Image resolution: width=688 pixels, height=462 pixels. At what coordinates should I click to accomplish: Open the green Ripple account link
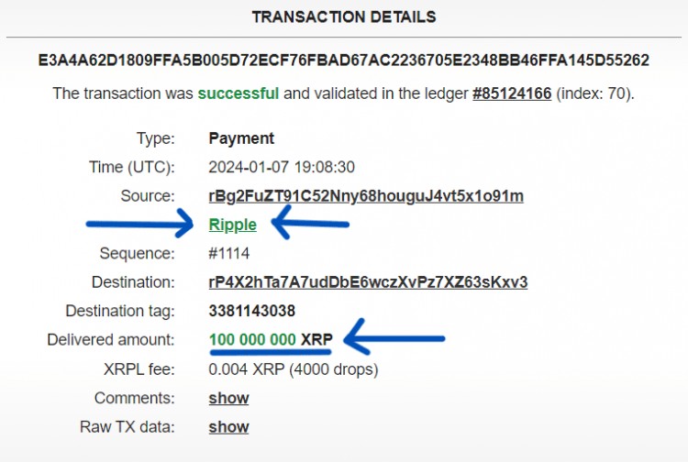[x=232, y=225]
